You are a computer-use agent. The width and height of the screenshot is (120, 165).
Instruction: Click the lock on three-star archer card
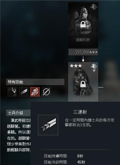click(83, 84)
